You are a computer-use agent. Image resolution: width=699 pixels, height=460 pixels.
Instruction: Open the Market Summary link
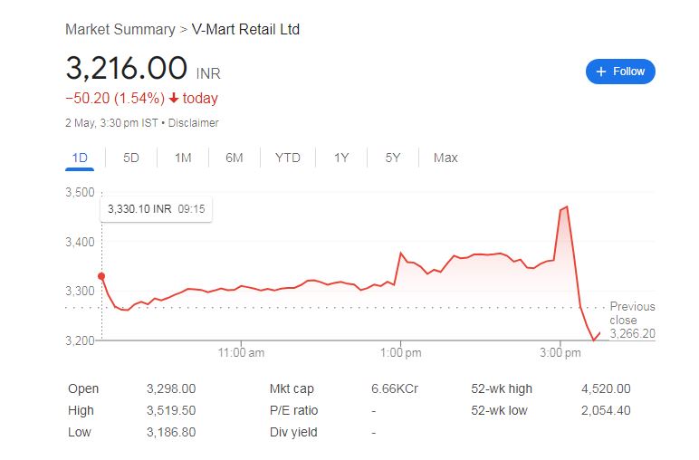click(120, 29)
